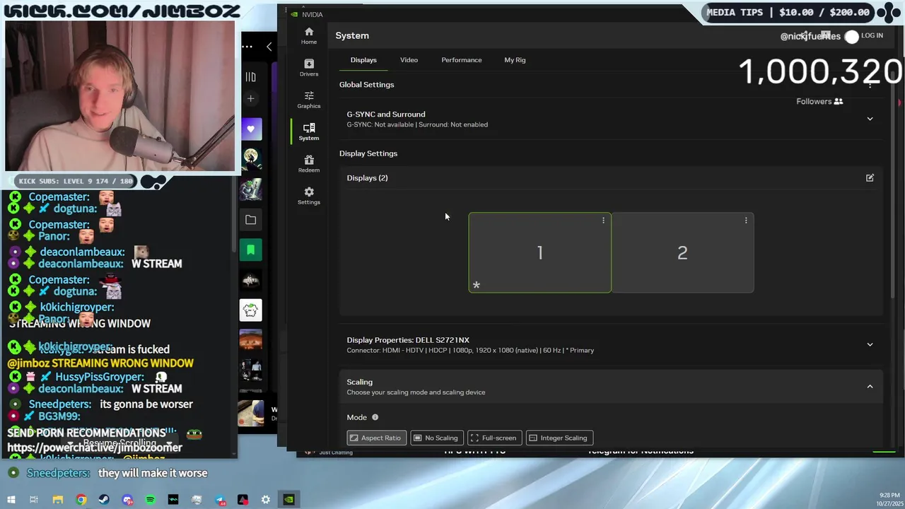Open the Redeem gift section

tap(308, 164)
